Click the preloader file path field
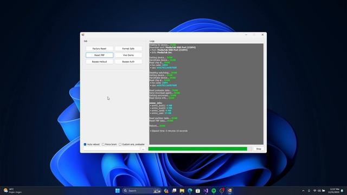The image size is (347, 195). point(112,149)
